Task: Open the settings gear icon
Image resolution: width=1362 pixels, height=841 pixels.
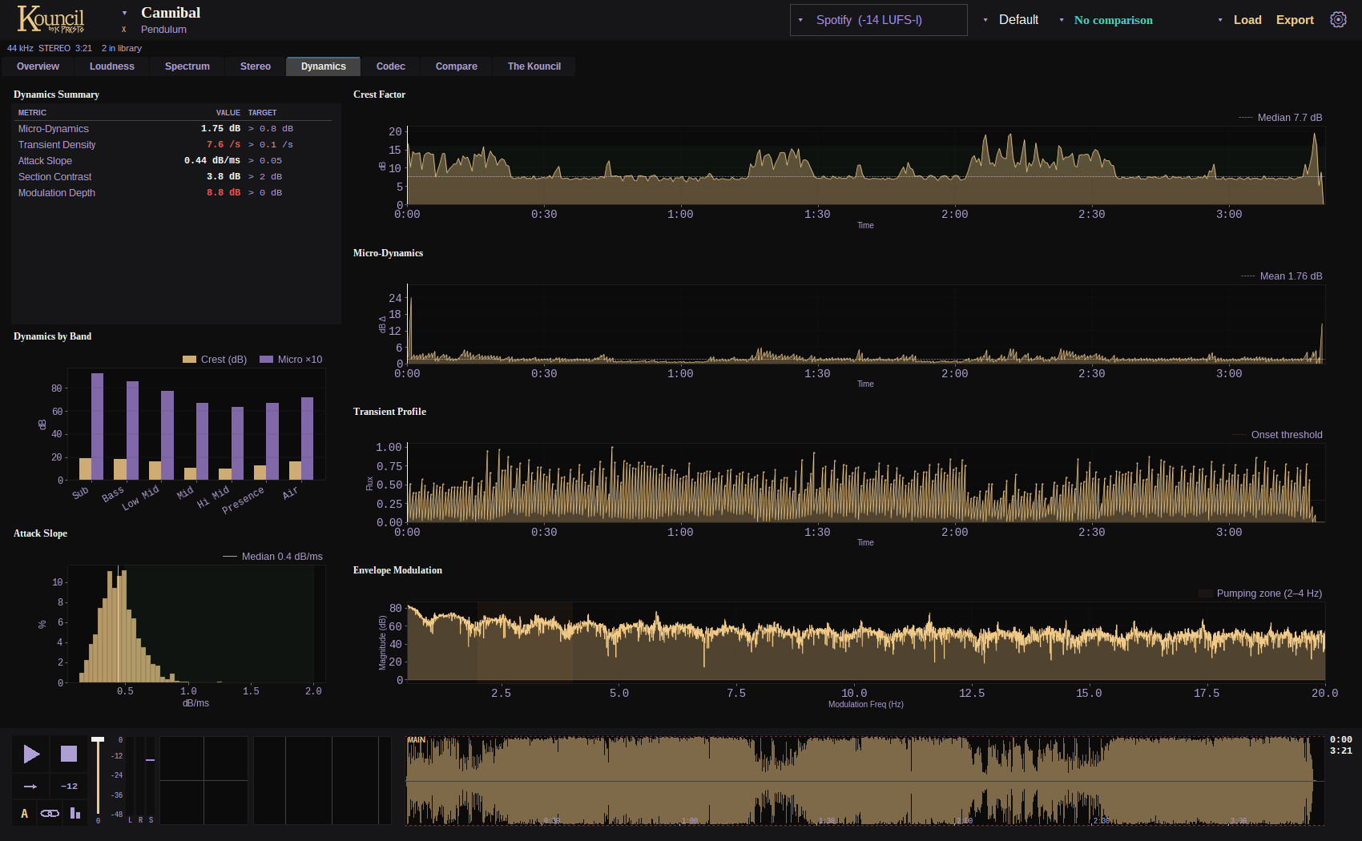Action: pyautogui.click(x=1338, y=20)
